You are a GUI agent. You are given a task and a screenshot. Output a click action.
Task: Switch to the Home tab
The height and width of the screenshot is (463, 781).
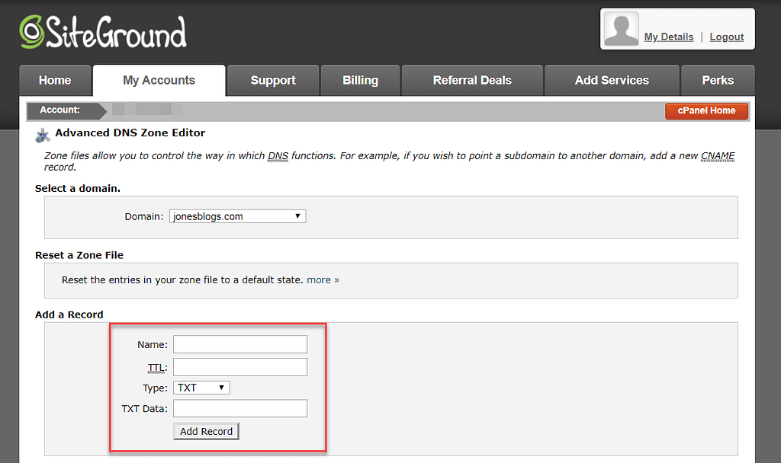click(x=55, y=81)
